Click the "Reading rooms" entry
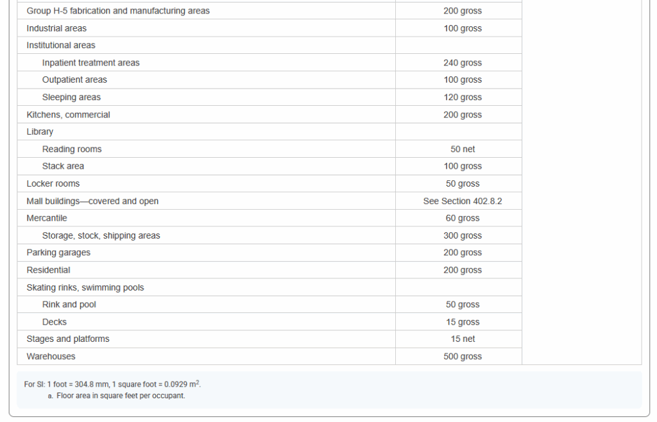The width and height of the screenshot is (657, 422). coord(72,149)
